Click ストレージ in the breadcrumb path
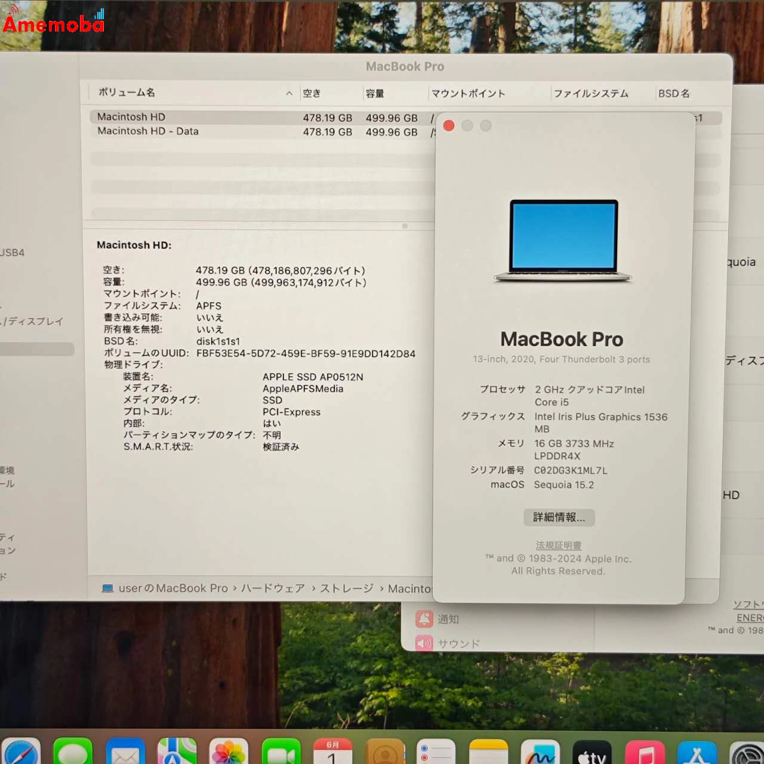This screenshot has height=764, width=764. click(346, 589)
